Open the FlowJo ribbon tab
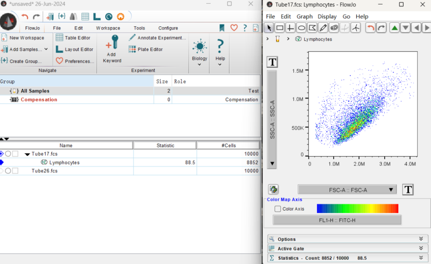This screenshot has height=264, width=431. pos(32,28)
